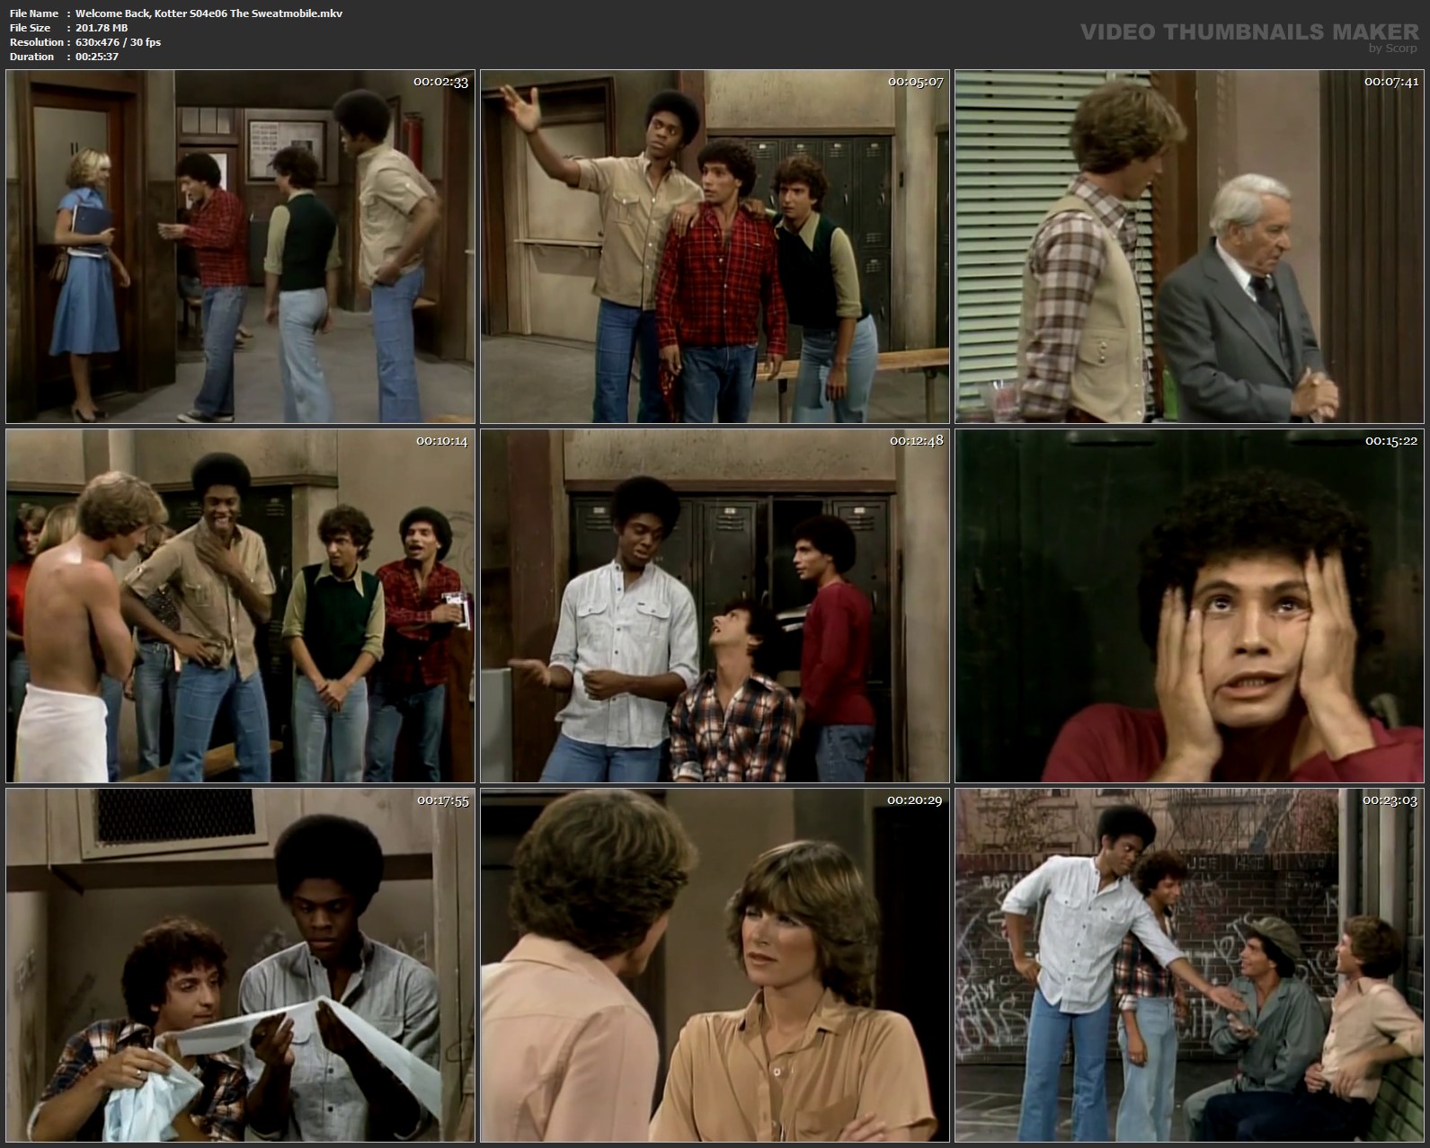Click the file size value '201.78 MB'
Image resolution: width=1430 pixels, height=1148 pixels.
coord(102,28)
